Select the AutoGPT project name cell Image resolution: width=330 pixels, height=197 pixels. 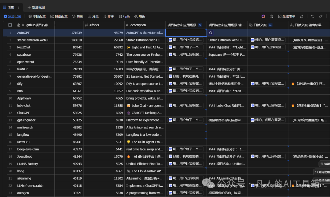35,33
